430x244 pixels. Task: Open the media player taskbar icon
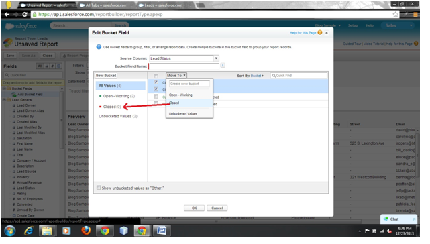click(66, 231)
